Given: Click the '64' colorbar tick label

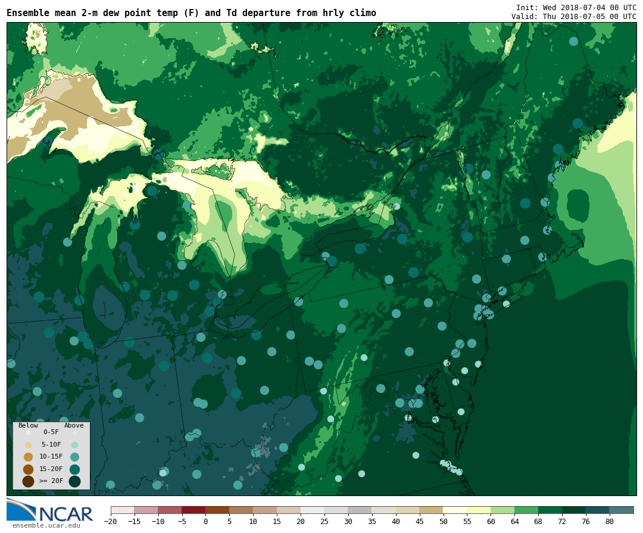Looking at the screenshot, I should 514,522.
